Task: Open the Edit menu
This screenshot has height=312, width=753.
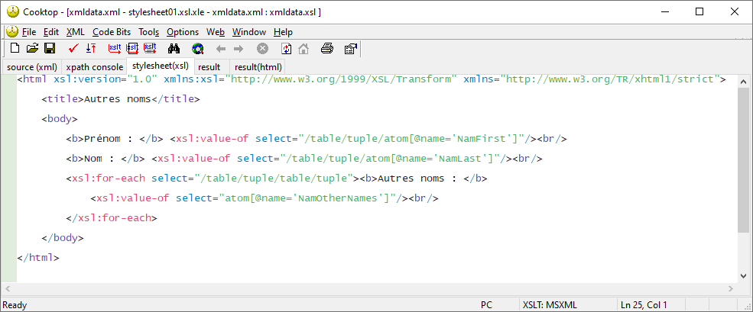Action: tap(51, 32)
